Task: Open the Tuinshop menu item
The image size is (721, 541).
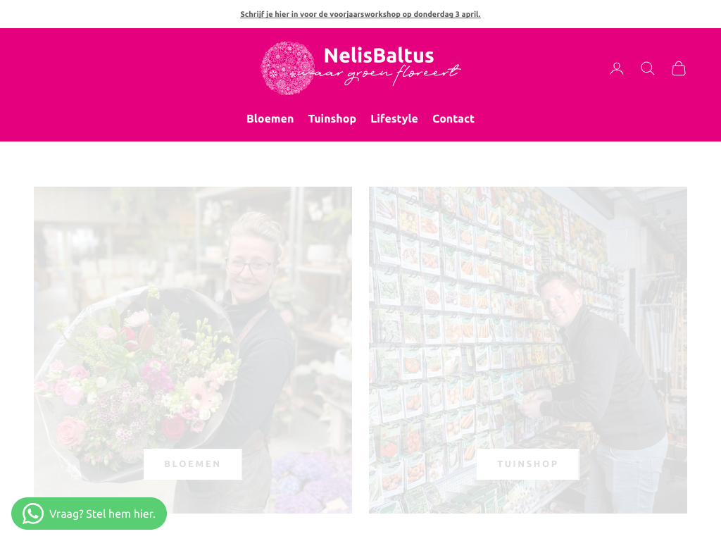Action: tap(332, 118)
